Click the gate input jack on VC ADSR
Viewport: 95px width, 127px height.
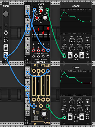point(34,10)
